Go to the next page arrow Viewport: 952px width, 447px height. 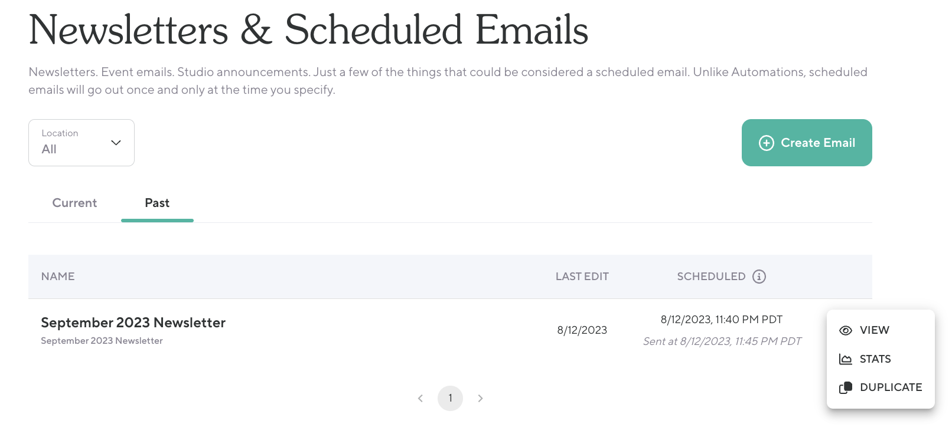(x=480, y=399)
